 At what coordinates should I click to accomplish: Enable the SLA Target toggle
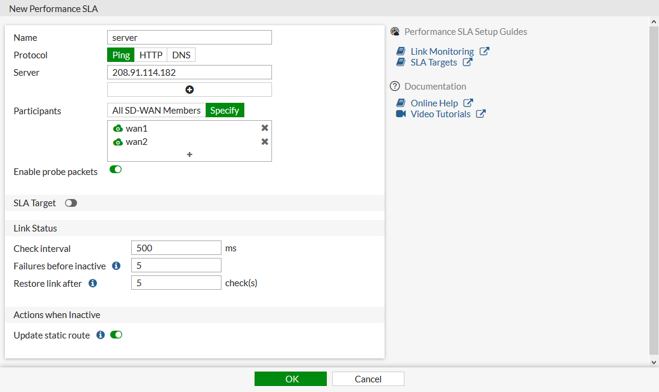pyautogui.click(x=70, y=203)
